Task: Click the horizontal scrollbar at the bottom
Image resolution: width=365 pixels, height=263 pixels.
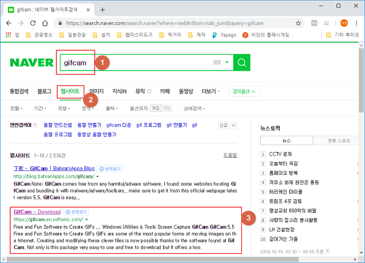Action: click(153, 259)
